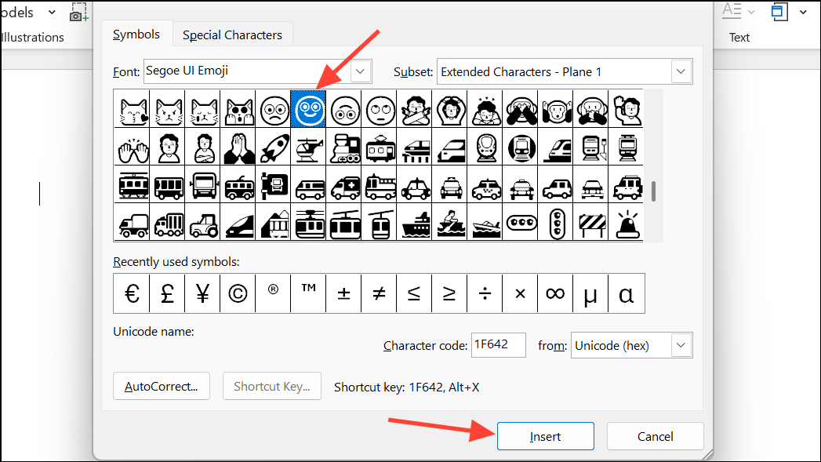Choose the police car light emoji
821x462 pixels.
coord(627,224)
